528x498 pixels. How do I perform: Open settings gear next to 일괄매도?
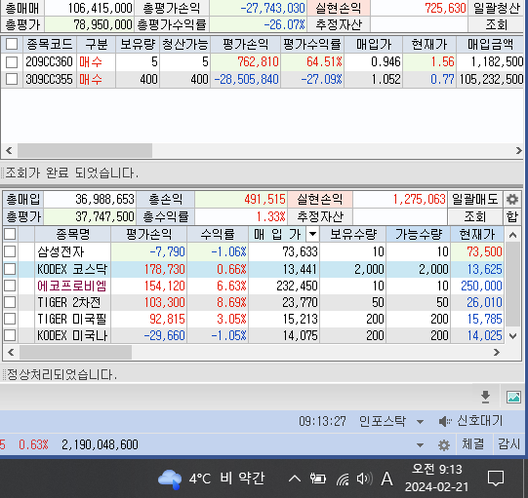tap(511, 199)
